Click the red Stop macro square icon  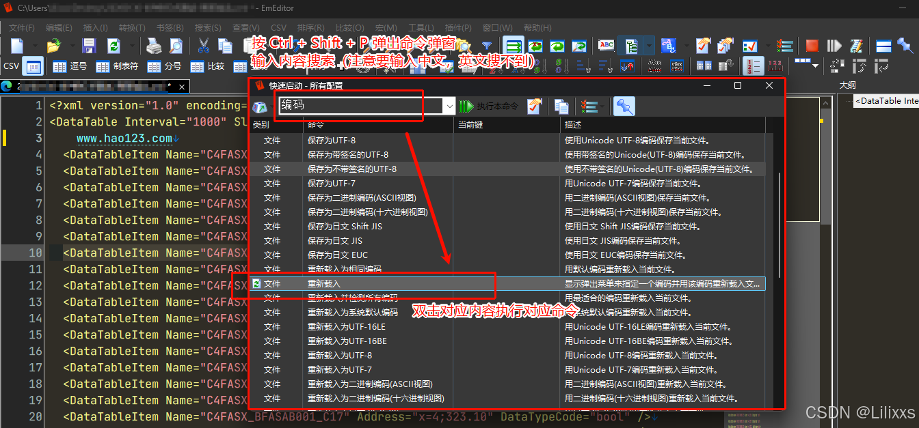pos(812,46)
